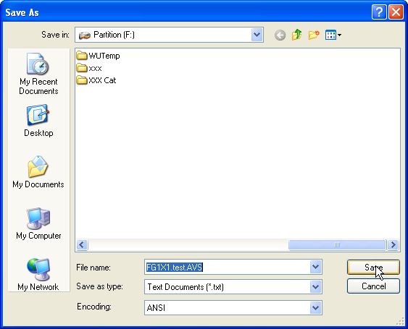Select My Computer in the places bar
Viewport: 408px width, 329px height.
point(38,223)
